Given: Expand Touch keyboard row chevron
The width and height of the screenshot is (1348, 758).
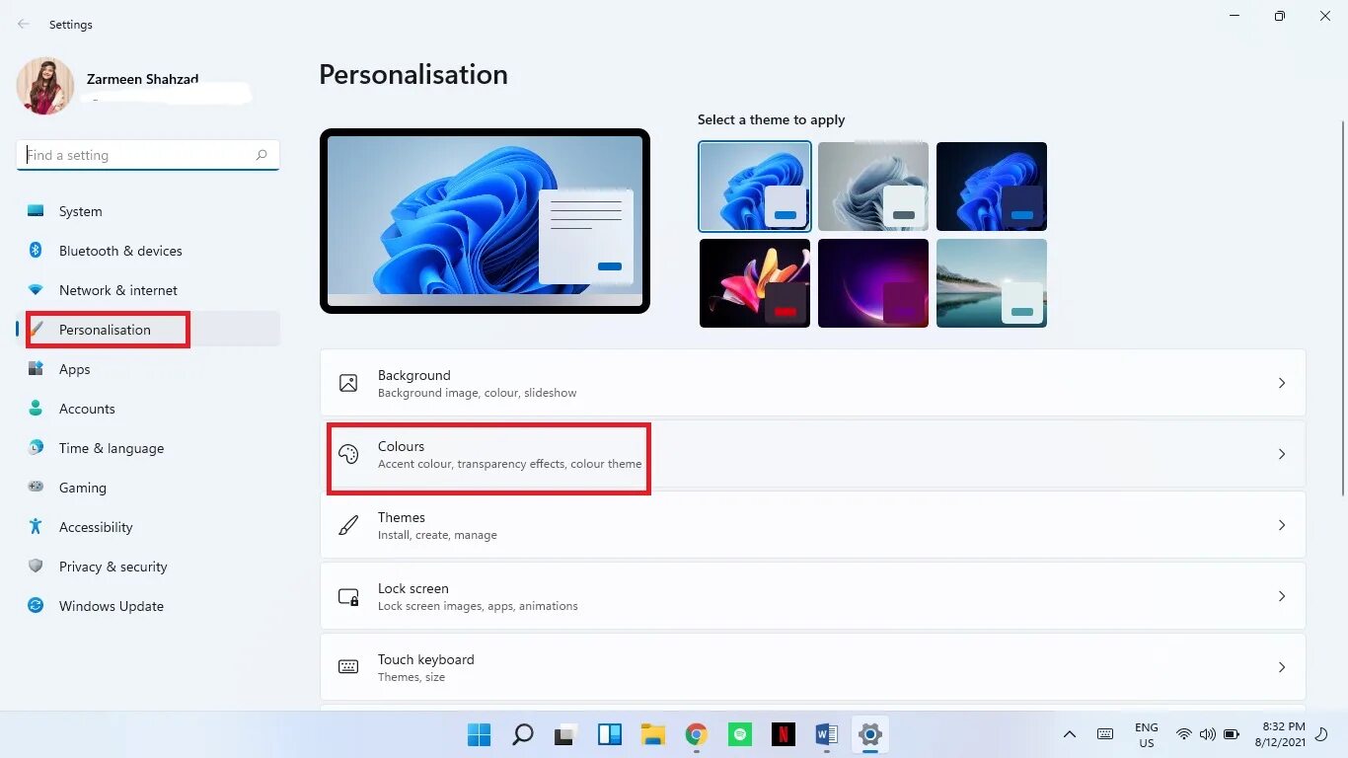Looking at the screenshot, I should (x=1282, y=667).
